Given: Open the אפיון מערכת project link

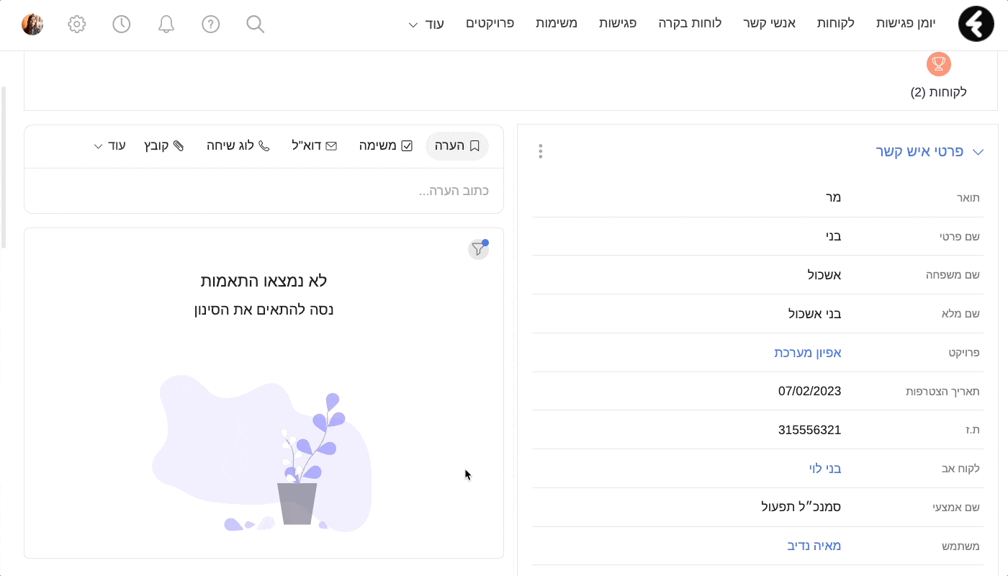Looking at the screenshot, I should (807, 353).
